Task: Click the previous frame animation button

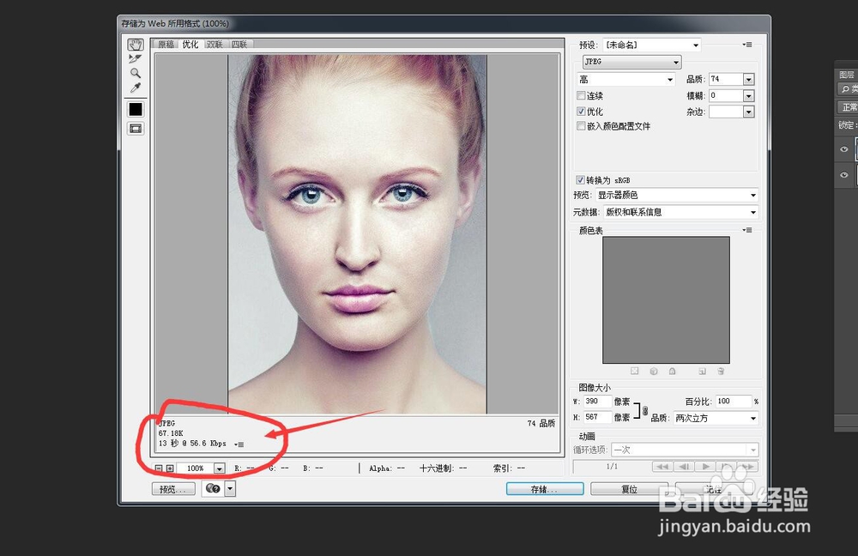Action: click(x=684, y=466)
